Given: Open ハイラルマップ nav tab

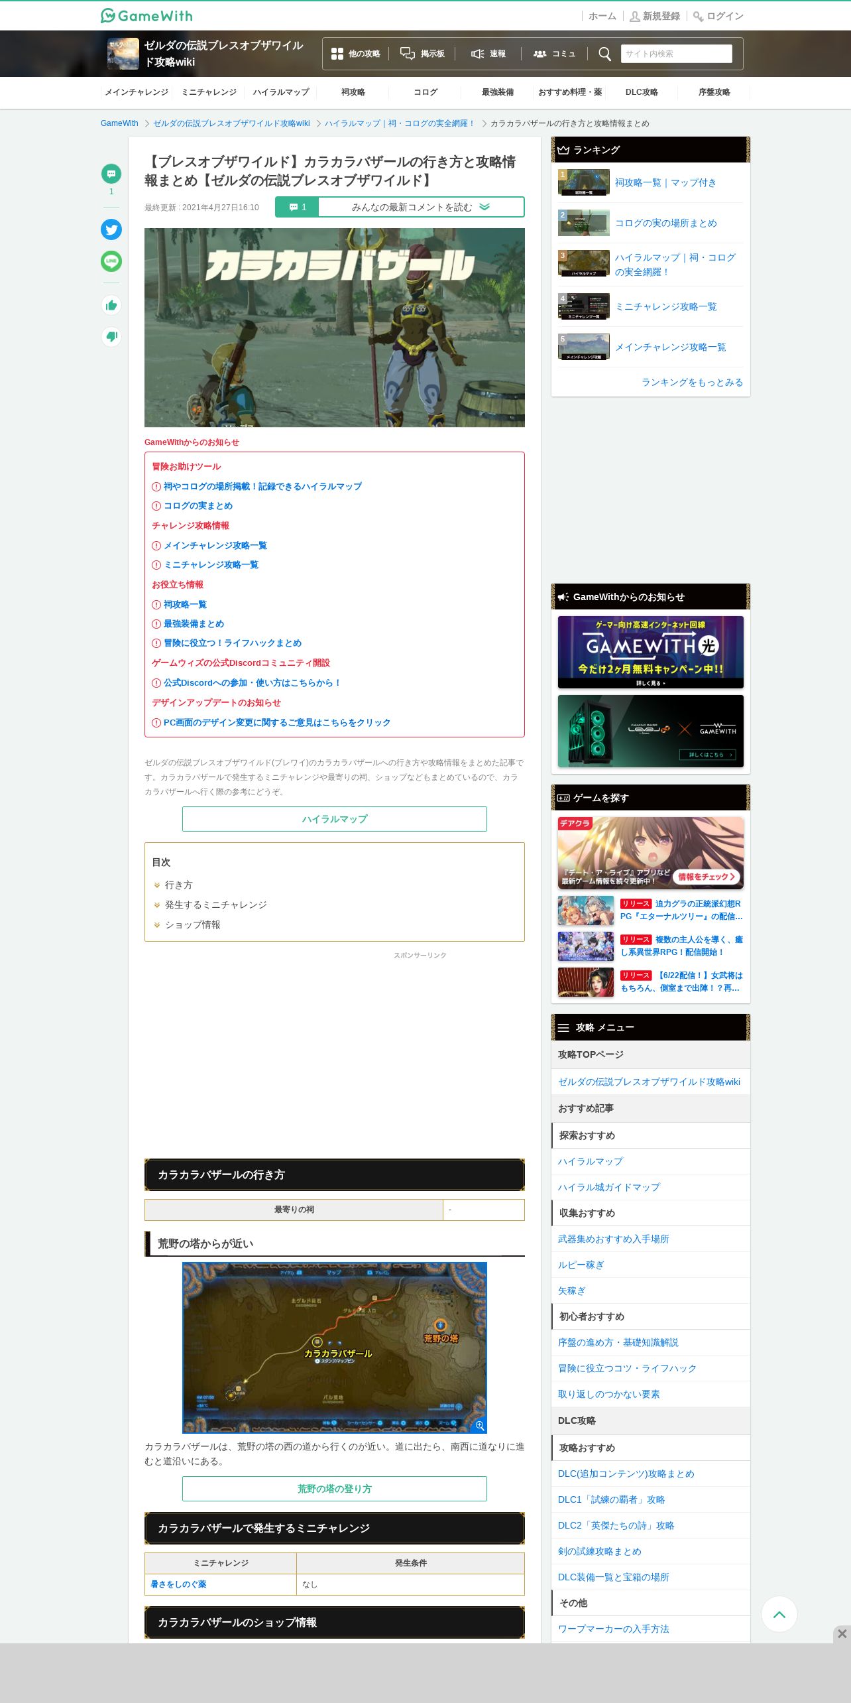Looking at the screenshot, I should 281,92.
